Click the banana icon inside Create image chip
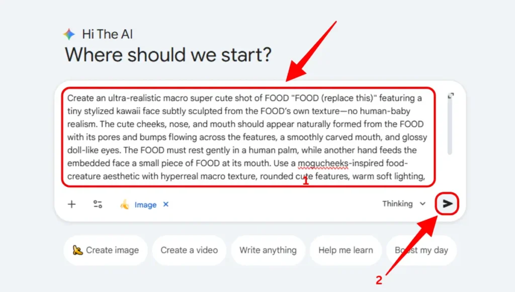The image size is (515, 292). point(79,250)
